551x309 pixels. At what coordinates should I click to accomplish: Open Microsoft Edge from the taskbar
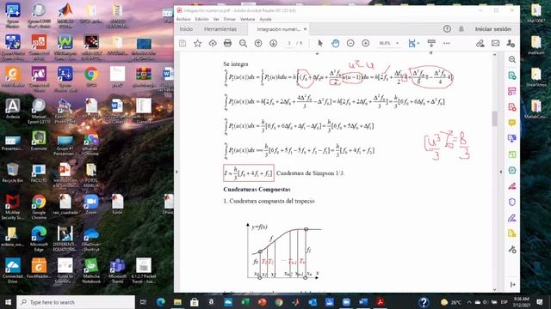pos(161,302)
